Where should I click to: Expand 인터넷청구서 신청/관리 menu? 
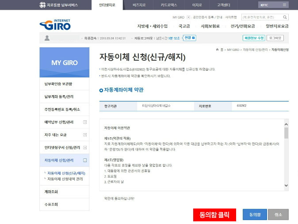pyautogui.click(x=85, y=147)
